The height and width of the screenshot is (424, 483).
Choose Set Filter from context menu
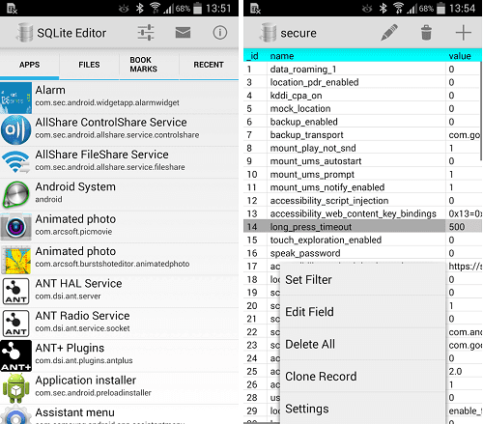363,279
